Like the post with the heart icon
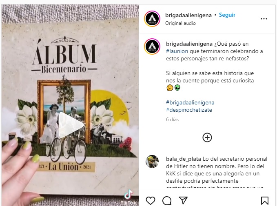Viewport: 277px width, 206px height. tap(151, 201)
